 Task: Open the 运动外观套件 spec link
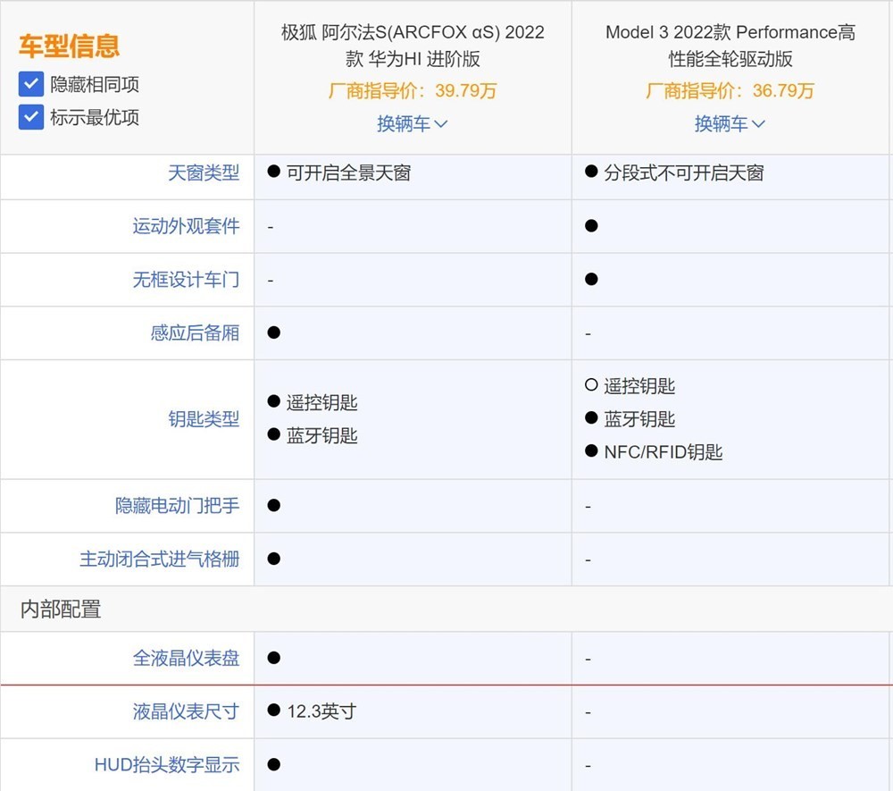coord(186,226)
